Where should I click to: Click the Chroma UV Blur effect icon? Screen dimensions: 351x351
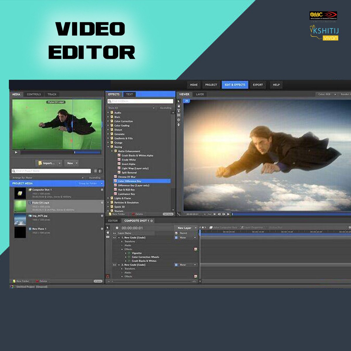click(x=115, y=177)
